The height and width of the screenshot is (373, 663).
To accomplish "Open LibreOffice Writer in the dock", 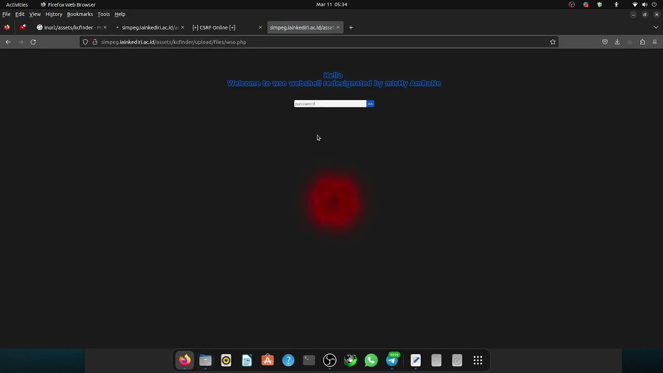I will point(247,360).
